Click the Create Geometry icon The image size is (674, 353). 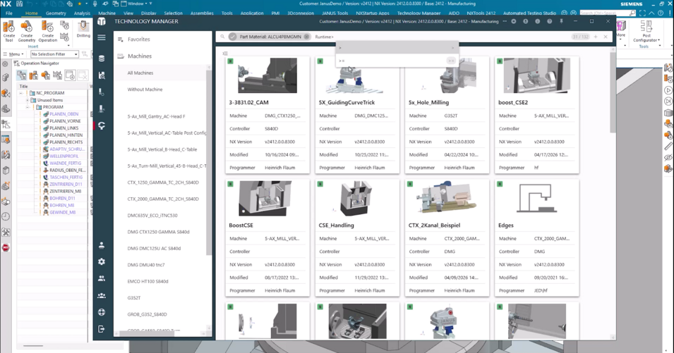[x=27, y=31]
